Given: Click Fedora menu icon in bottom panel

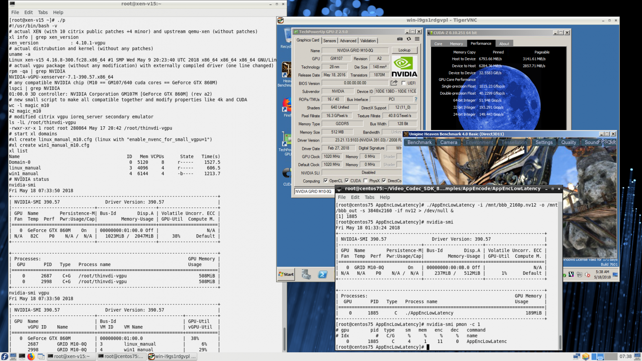Looking at the screenshot, I should pyautogui.click(x=5, y=357).
